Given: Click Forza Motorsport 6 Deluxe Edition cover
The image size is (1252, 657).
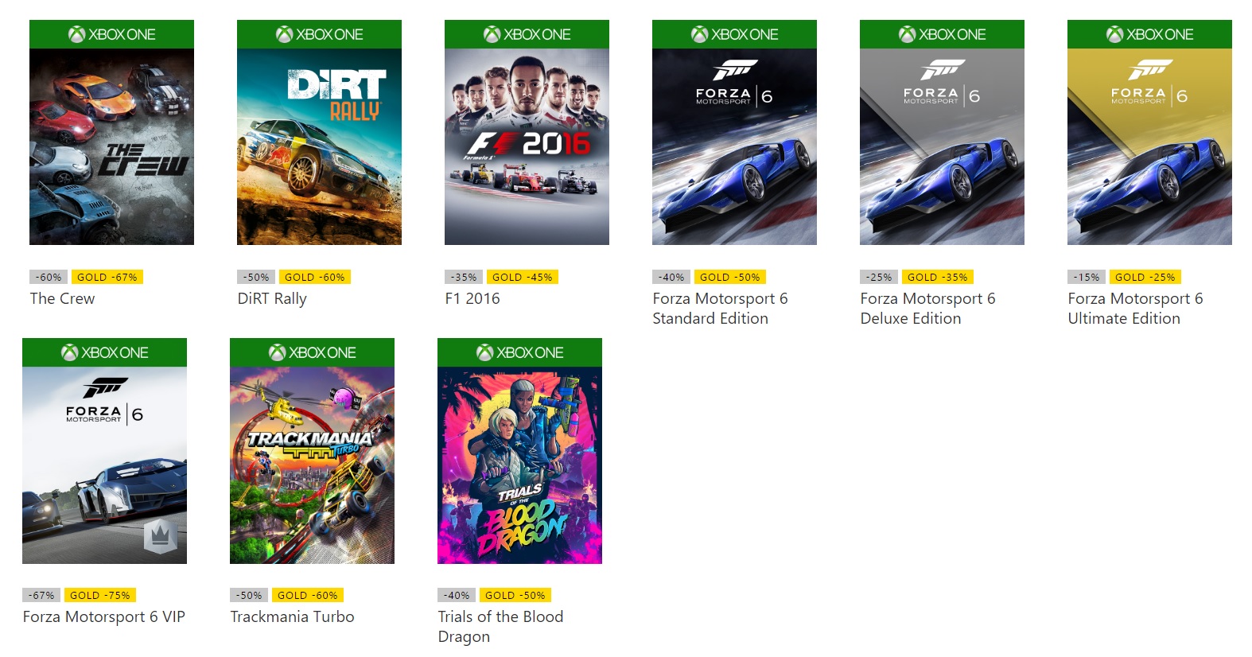Looking at the screenshot, I should (x=942, y=147).
